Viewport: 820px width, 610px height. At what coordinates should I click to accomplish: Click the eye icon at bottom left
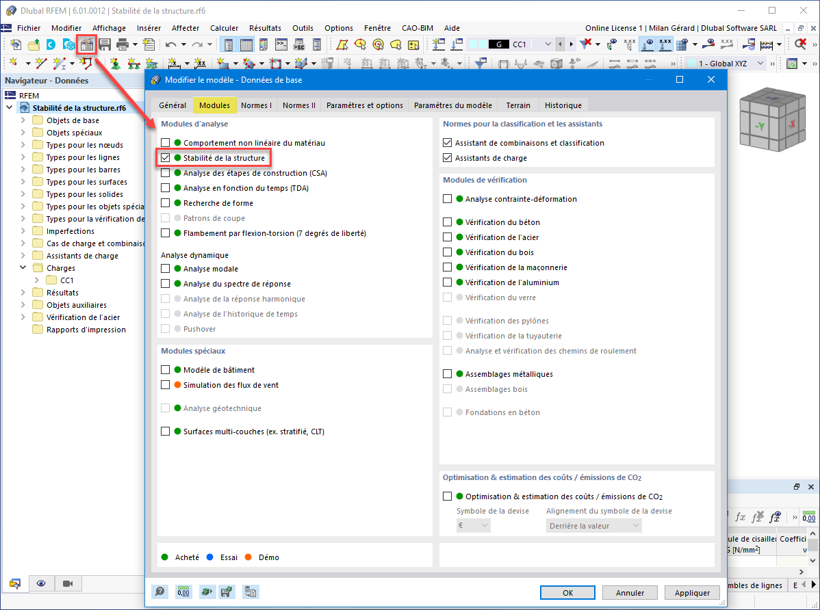pyautogui.click(x=42, y=583)
